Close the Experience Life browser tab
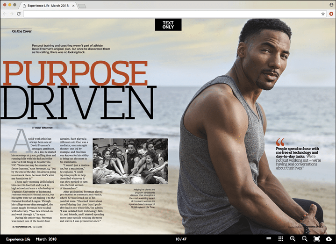 (x=73, y=5)
